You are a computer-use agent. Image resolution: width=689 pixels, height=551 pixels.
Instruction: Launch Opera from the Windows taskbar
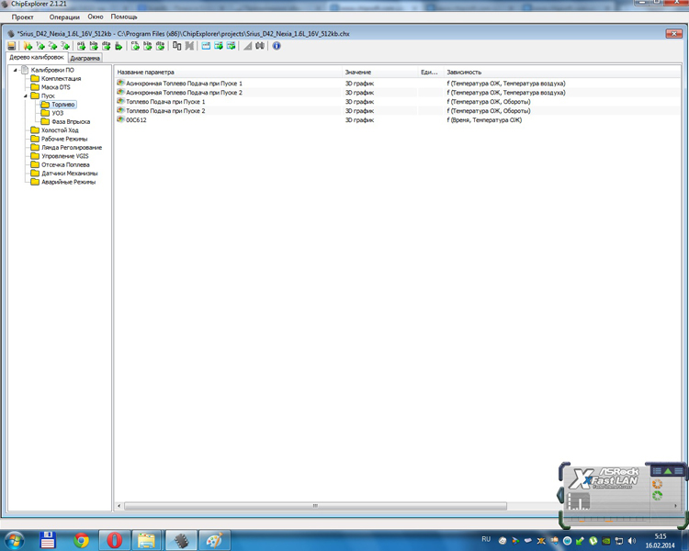pyautogui.click(x=114, y=540)
